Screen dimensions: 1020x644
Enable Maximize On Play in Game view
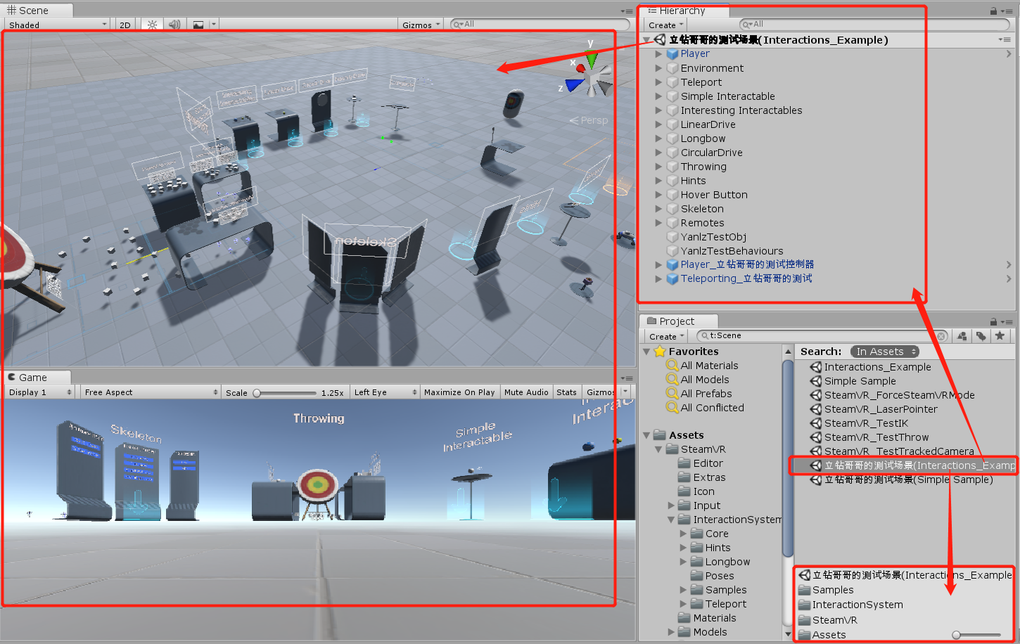point(459,392)
